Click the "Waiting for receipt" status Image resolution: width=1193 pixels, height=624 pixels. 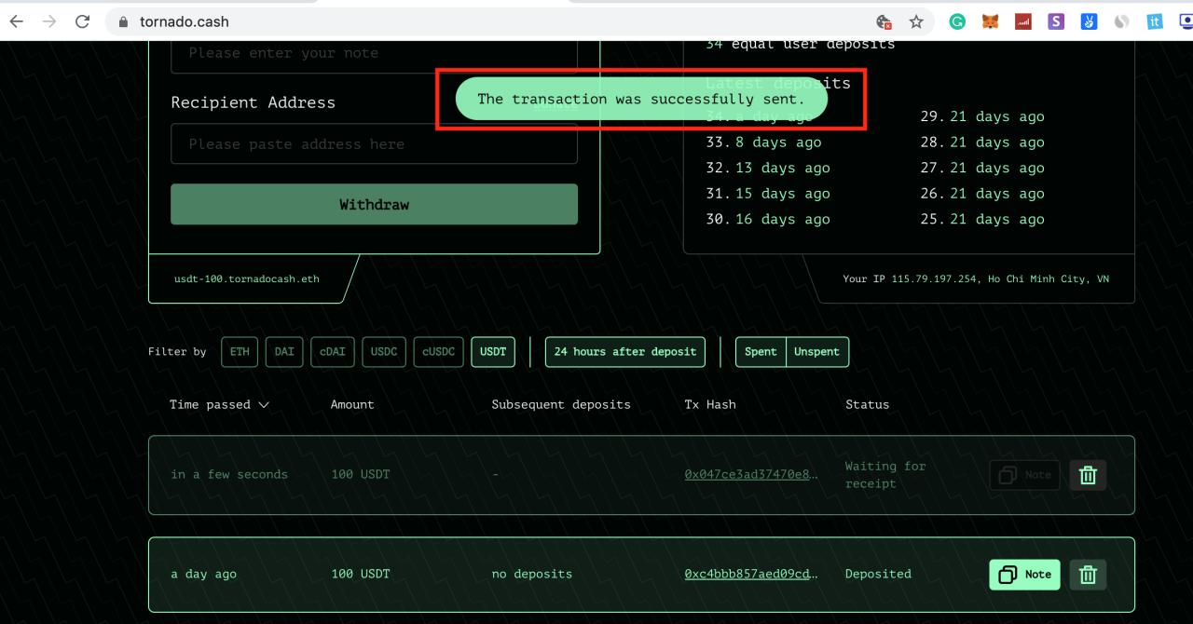[885, 475]
